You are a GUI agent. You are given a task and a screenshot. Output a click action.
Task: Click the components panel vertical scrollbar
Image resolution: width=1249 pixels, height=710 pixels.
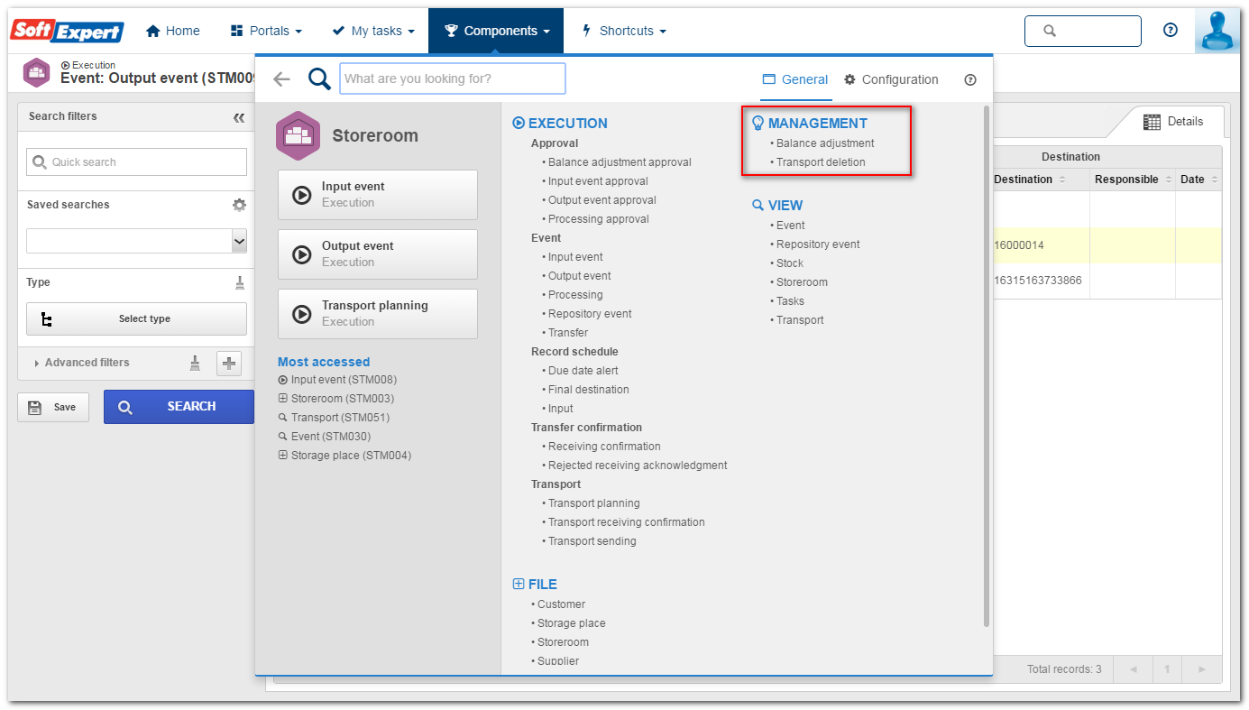point(986,365)
